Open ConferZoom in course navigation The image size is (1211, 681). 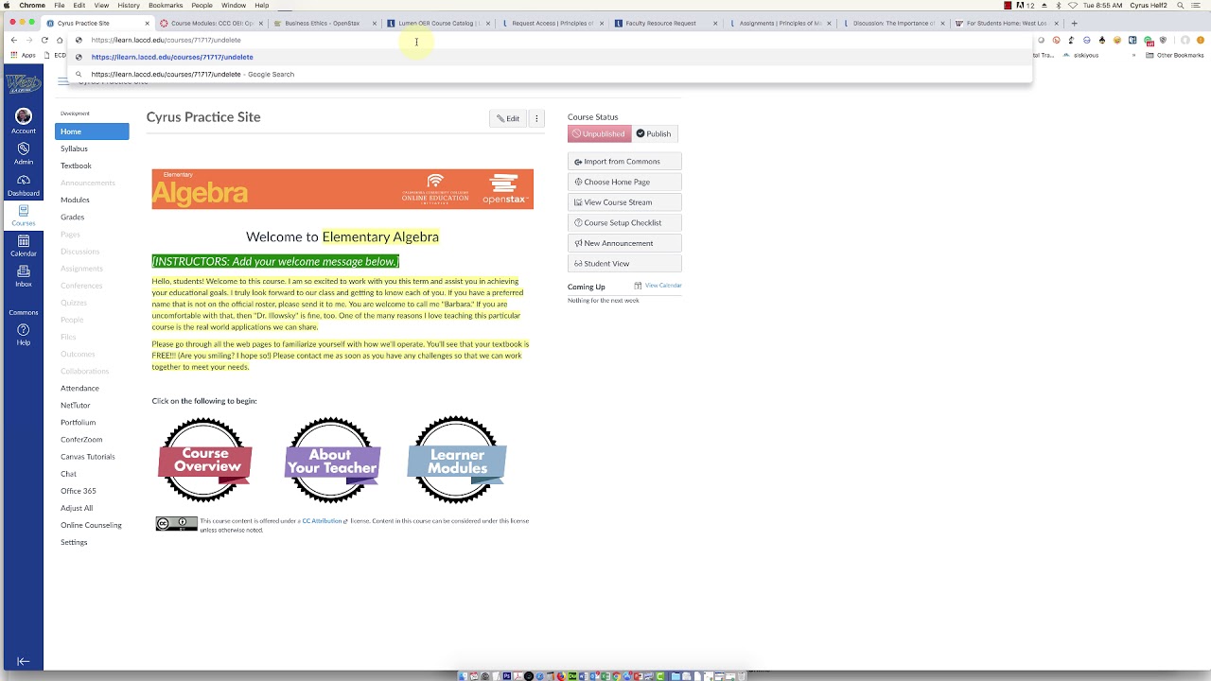81,439
